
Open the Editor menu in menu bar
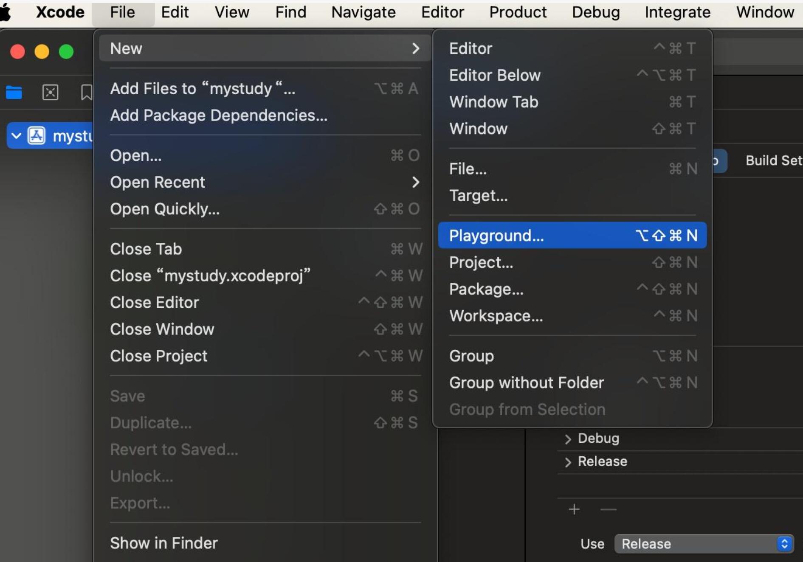[442, 12]
